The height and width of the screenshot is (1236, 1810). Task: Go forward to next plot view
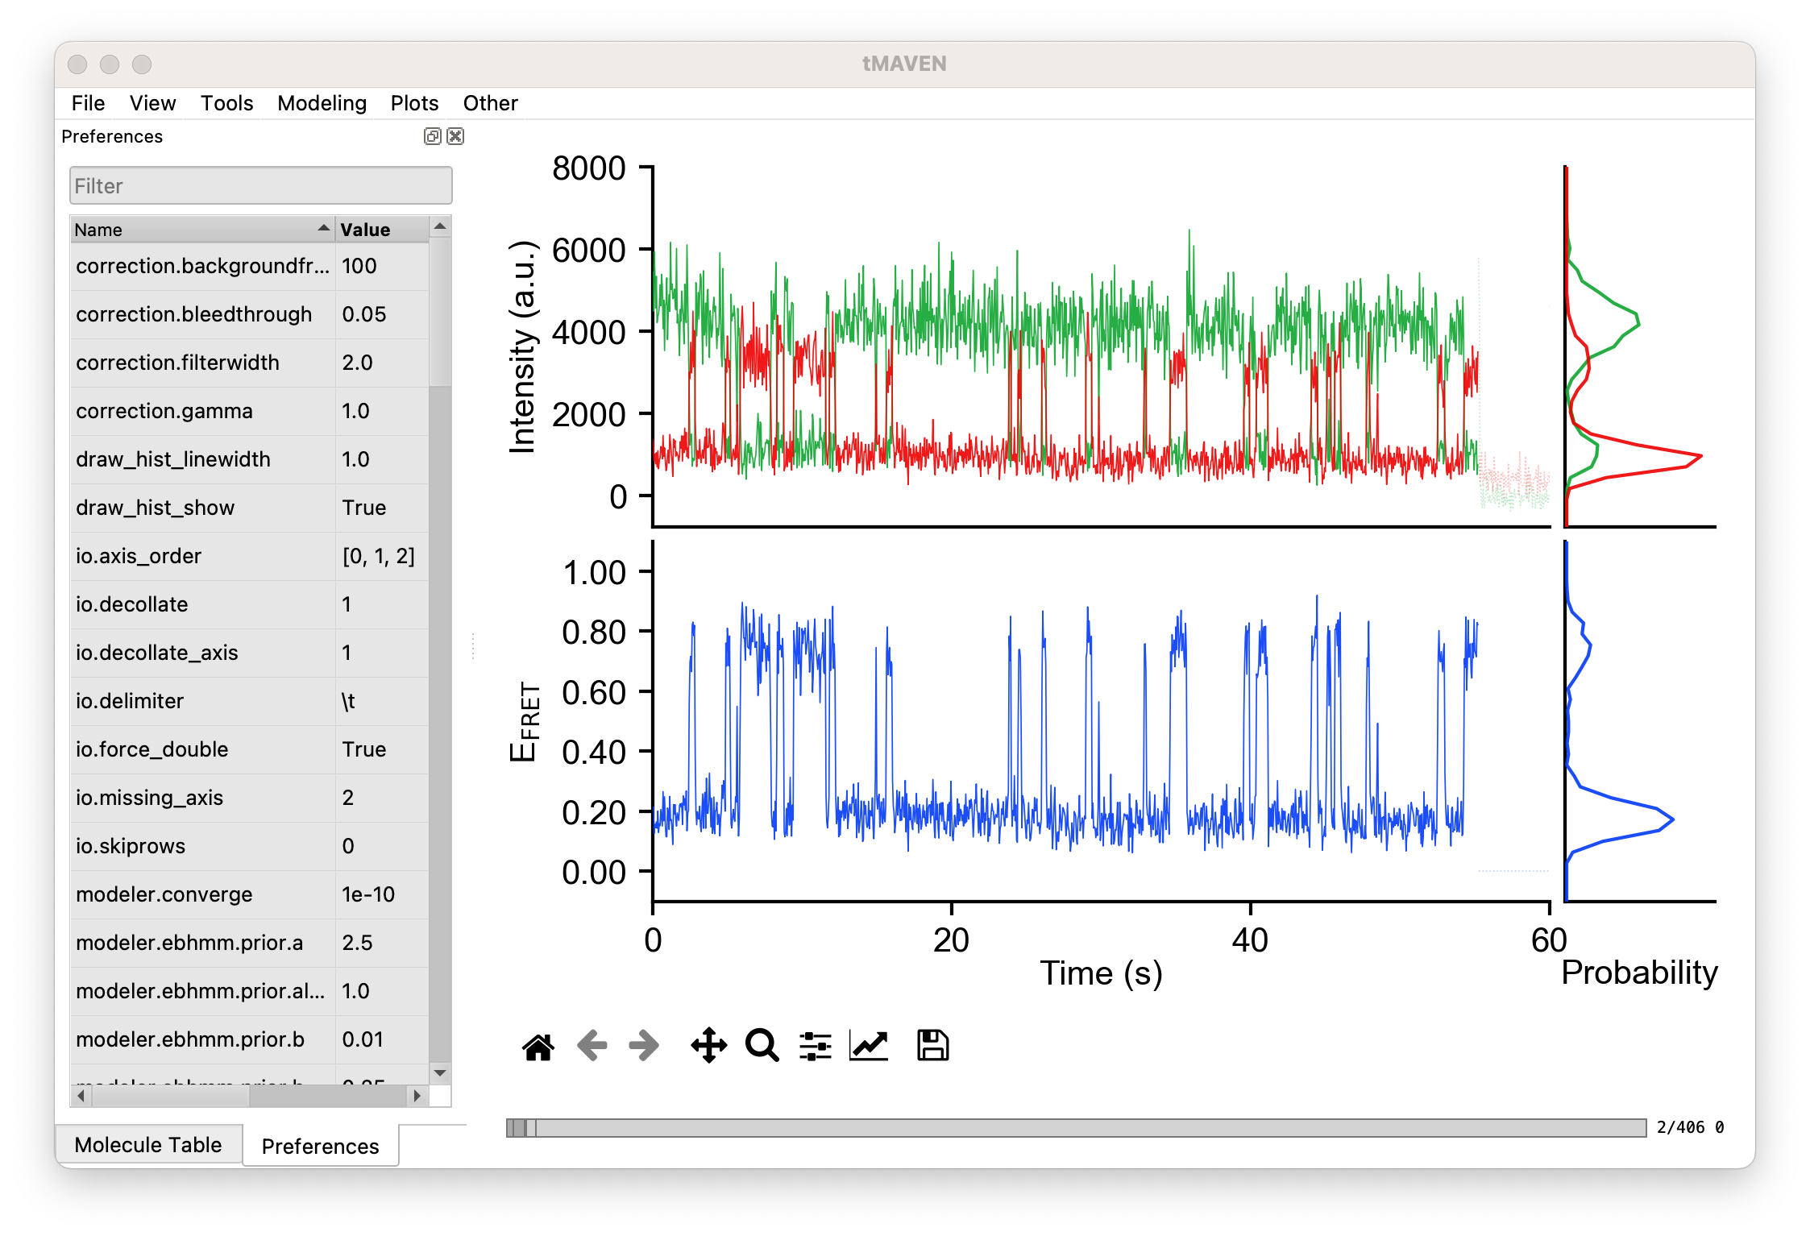(x=644, y=1046)
